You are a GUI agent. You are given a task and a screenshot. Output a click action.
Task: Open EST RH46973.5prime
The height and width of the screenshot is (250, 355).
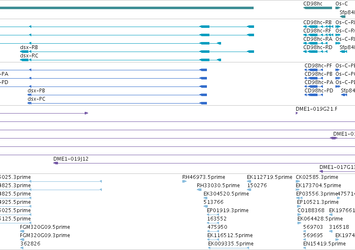pyautogui.click(x=204, y=177)
